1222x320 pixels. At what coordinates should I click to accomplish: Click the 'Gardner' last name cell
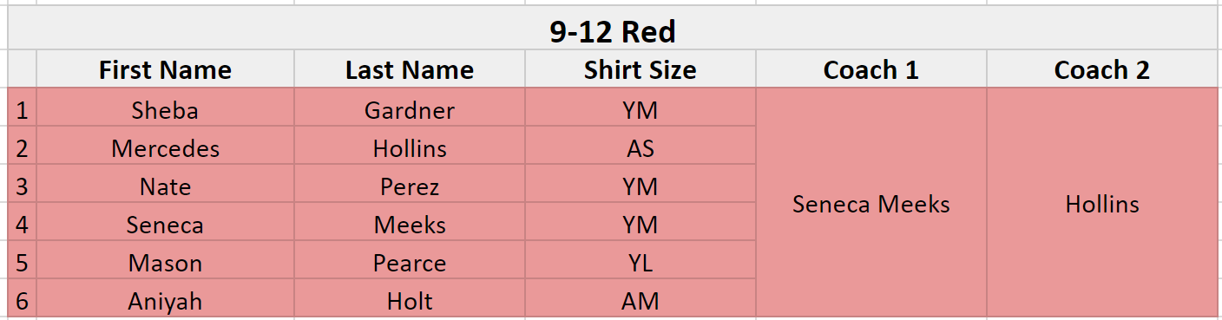pos(410,110)
